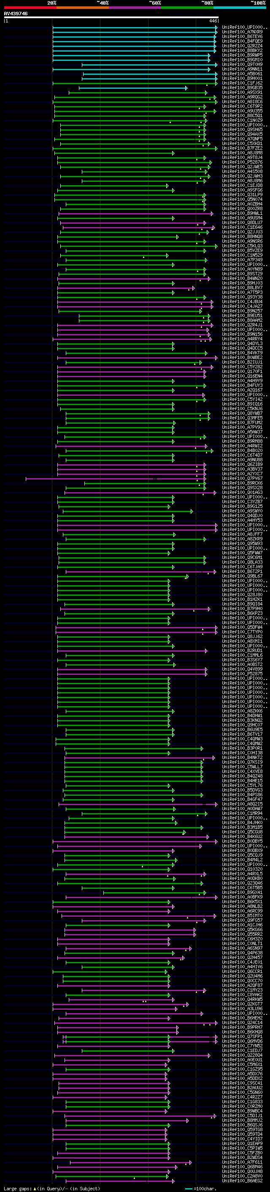Click hit label UniRef100_B8BKY2
The image size is (270, 1192).
coord(242,50)
